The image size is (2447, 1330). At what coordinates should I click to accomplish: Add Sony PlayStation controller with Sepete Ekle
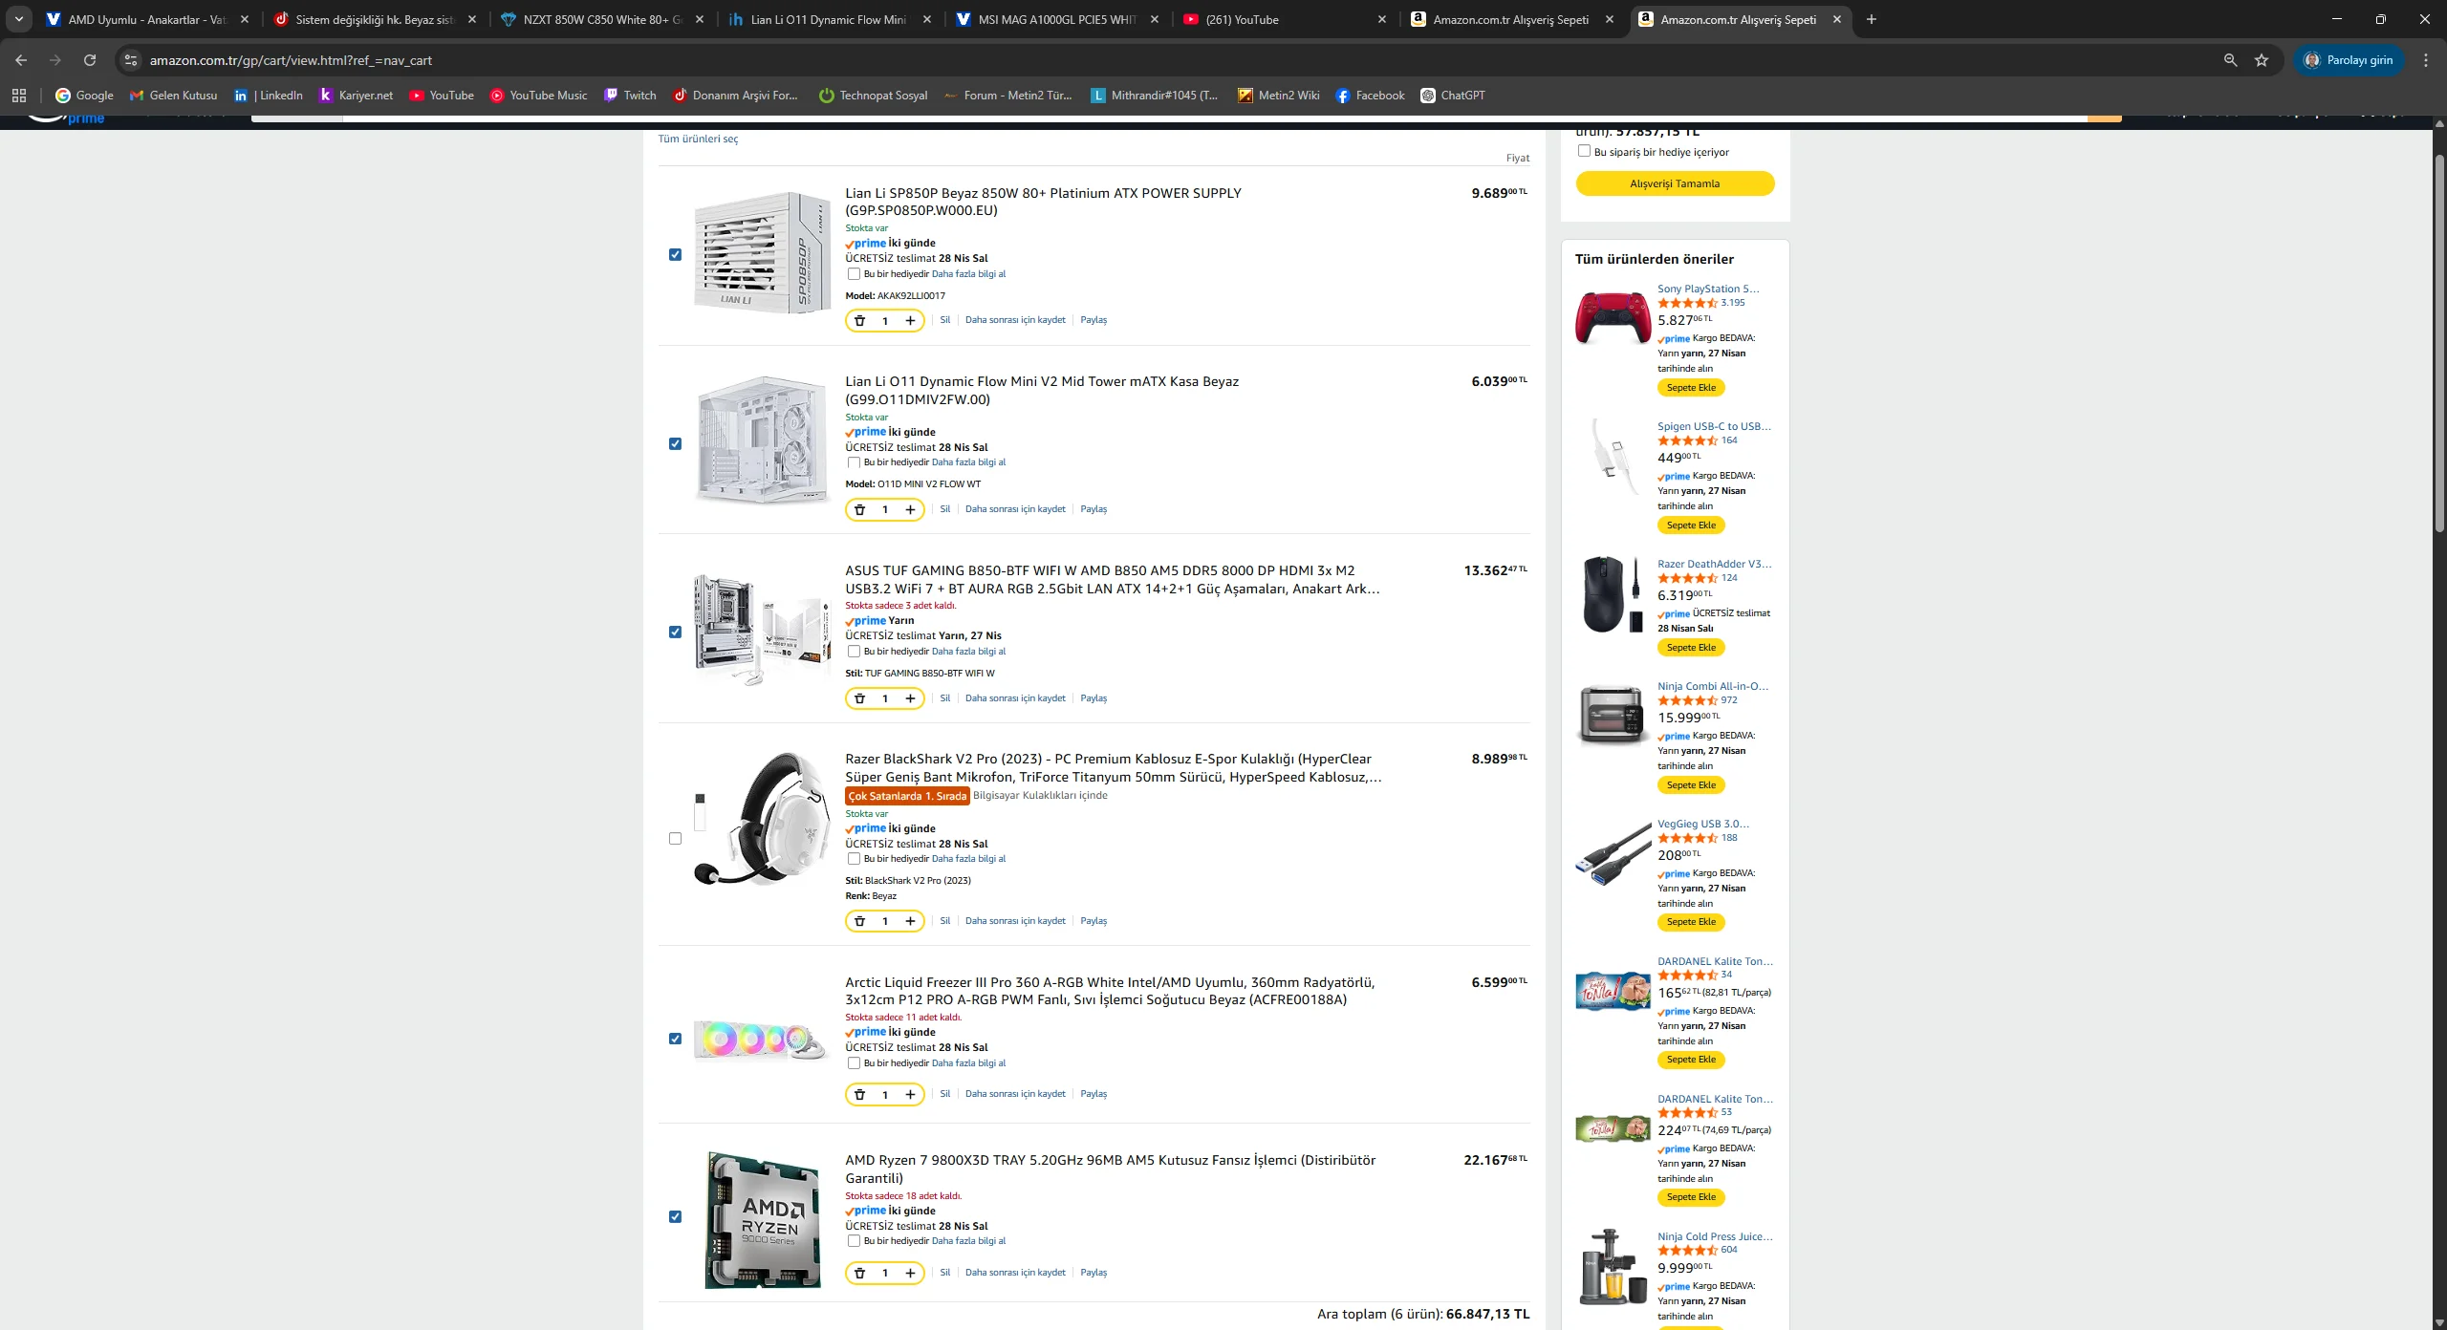pyautogui.click(x=1691, y=388)
